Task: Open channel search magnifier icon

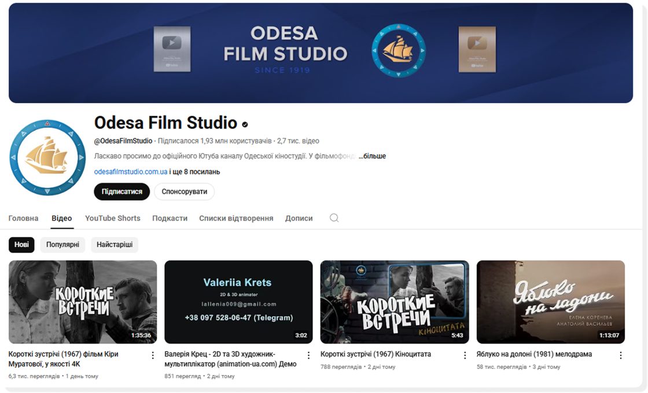Action: [334, 218]
